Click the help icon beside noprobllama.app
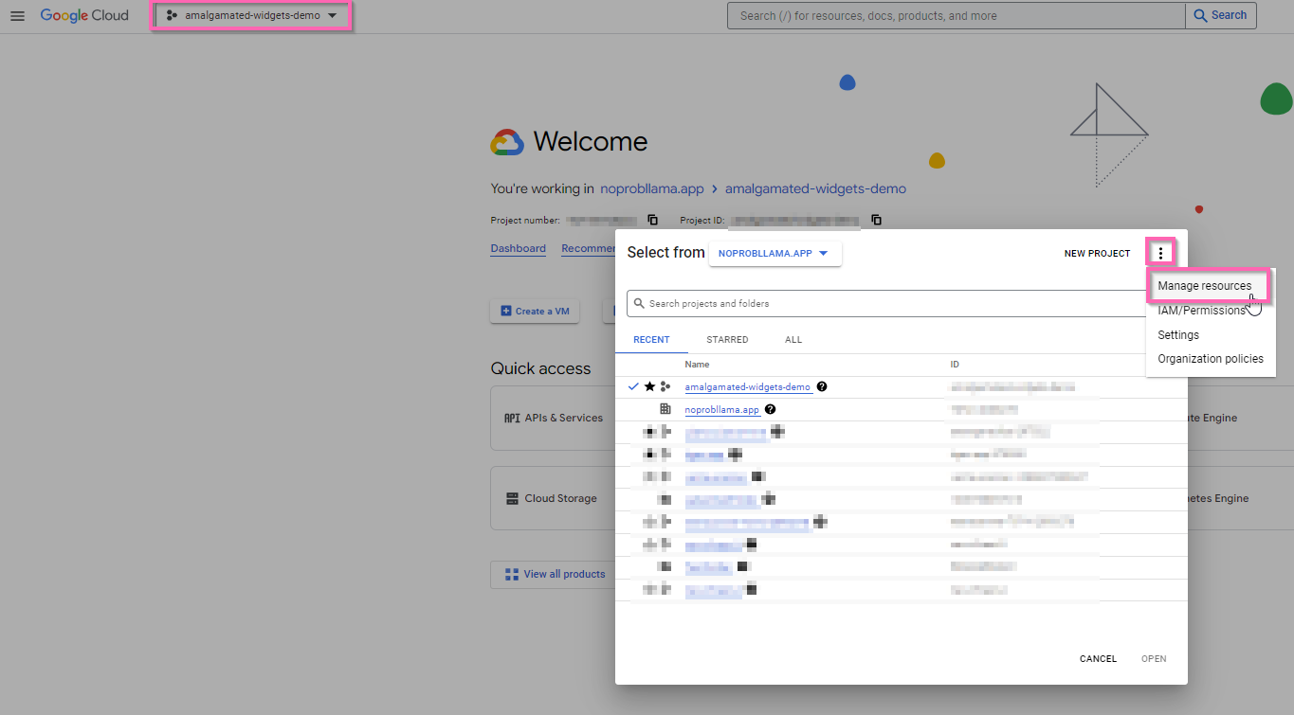Screen dimensions: 1294x715 click(x=771, y=409)
